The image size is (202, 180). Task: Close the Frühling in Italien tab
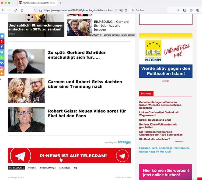tap(54, 3)
